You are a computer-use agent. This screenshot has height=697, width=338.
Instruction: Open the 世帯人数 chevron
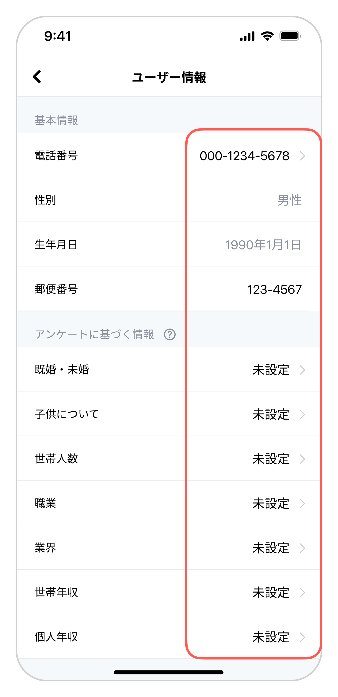pos(302,459)
